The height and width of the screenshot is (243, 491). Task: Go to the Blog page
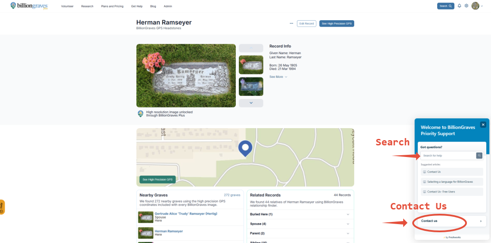point(153,6)
